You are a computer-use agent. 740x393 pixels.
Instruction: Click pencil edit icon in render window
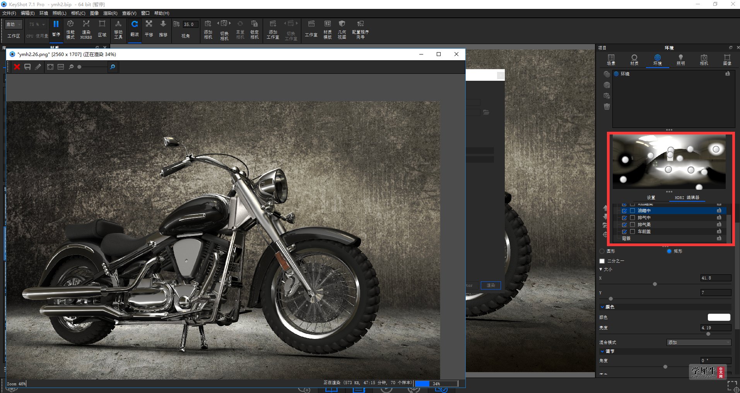point(38,67)
